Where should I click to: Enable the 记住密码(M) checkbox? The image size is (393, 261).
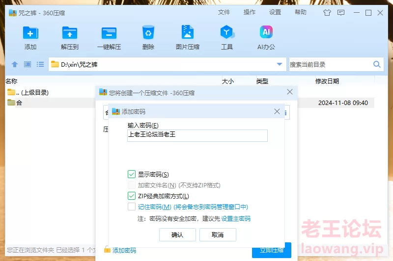[x=132, y=207]
